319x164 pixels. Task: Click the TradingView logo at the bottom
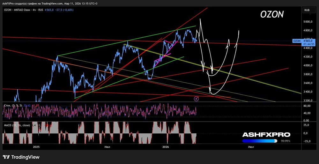click(21, 157)
